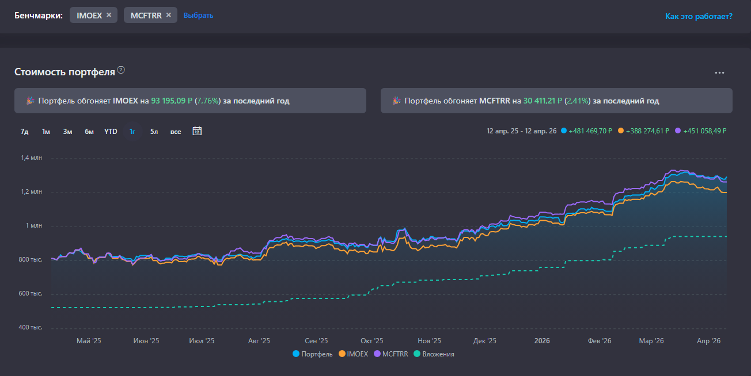Switch chart to 5л period
This screenshot has height=376, width=751.
pyautogui.click(x=154, y=132)
